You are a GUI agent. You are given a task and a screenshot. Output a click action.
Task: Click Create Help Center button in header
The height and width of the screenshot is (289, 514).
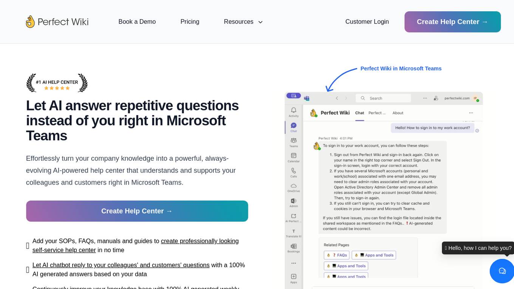point(452,22)
